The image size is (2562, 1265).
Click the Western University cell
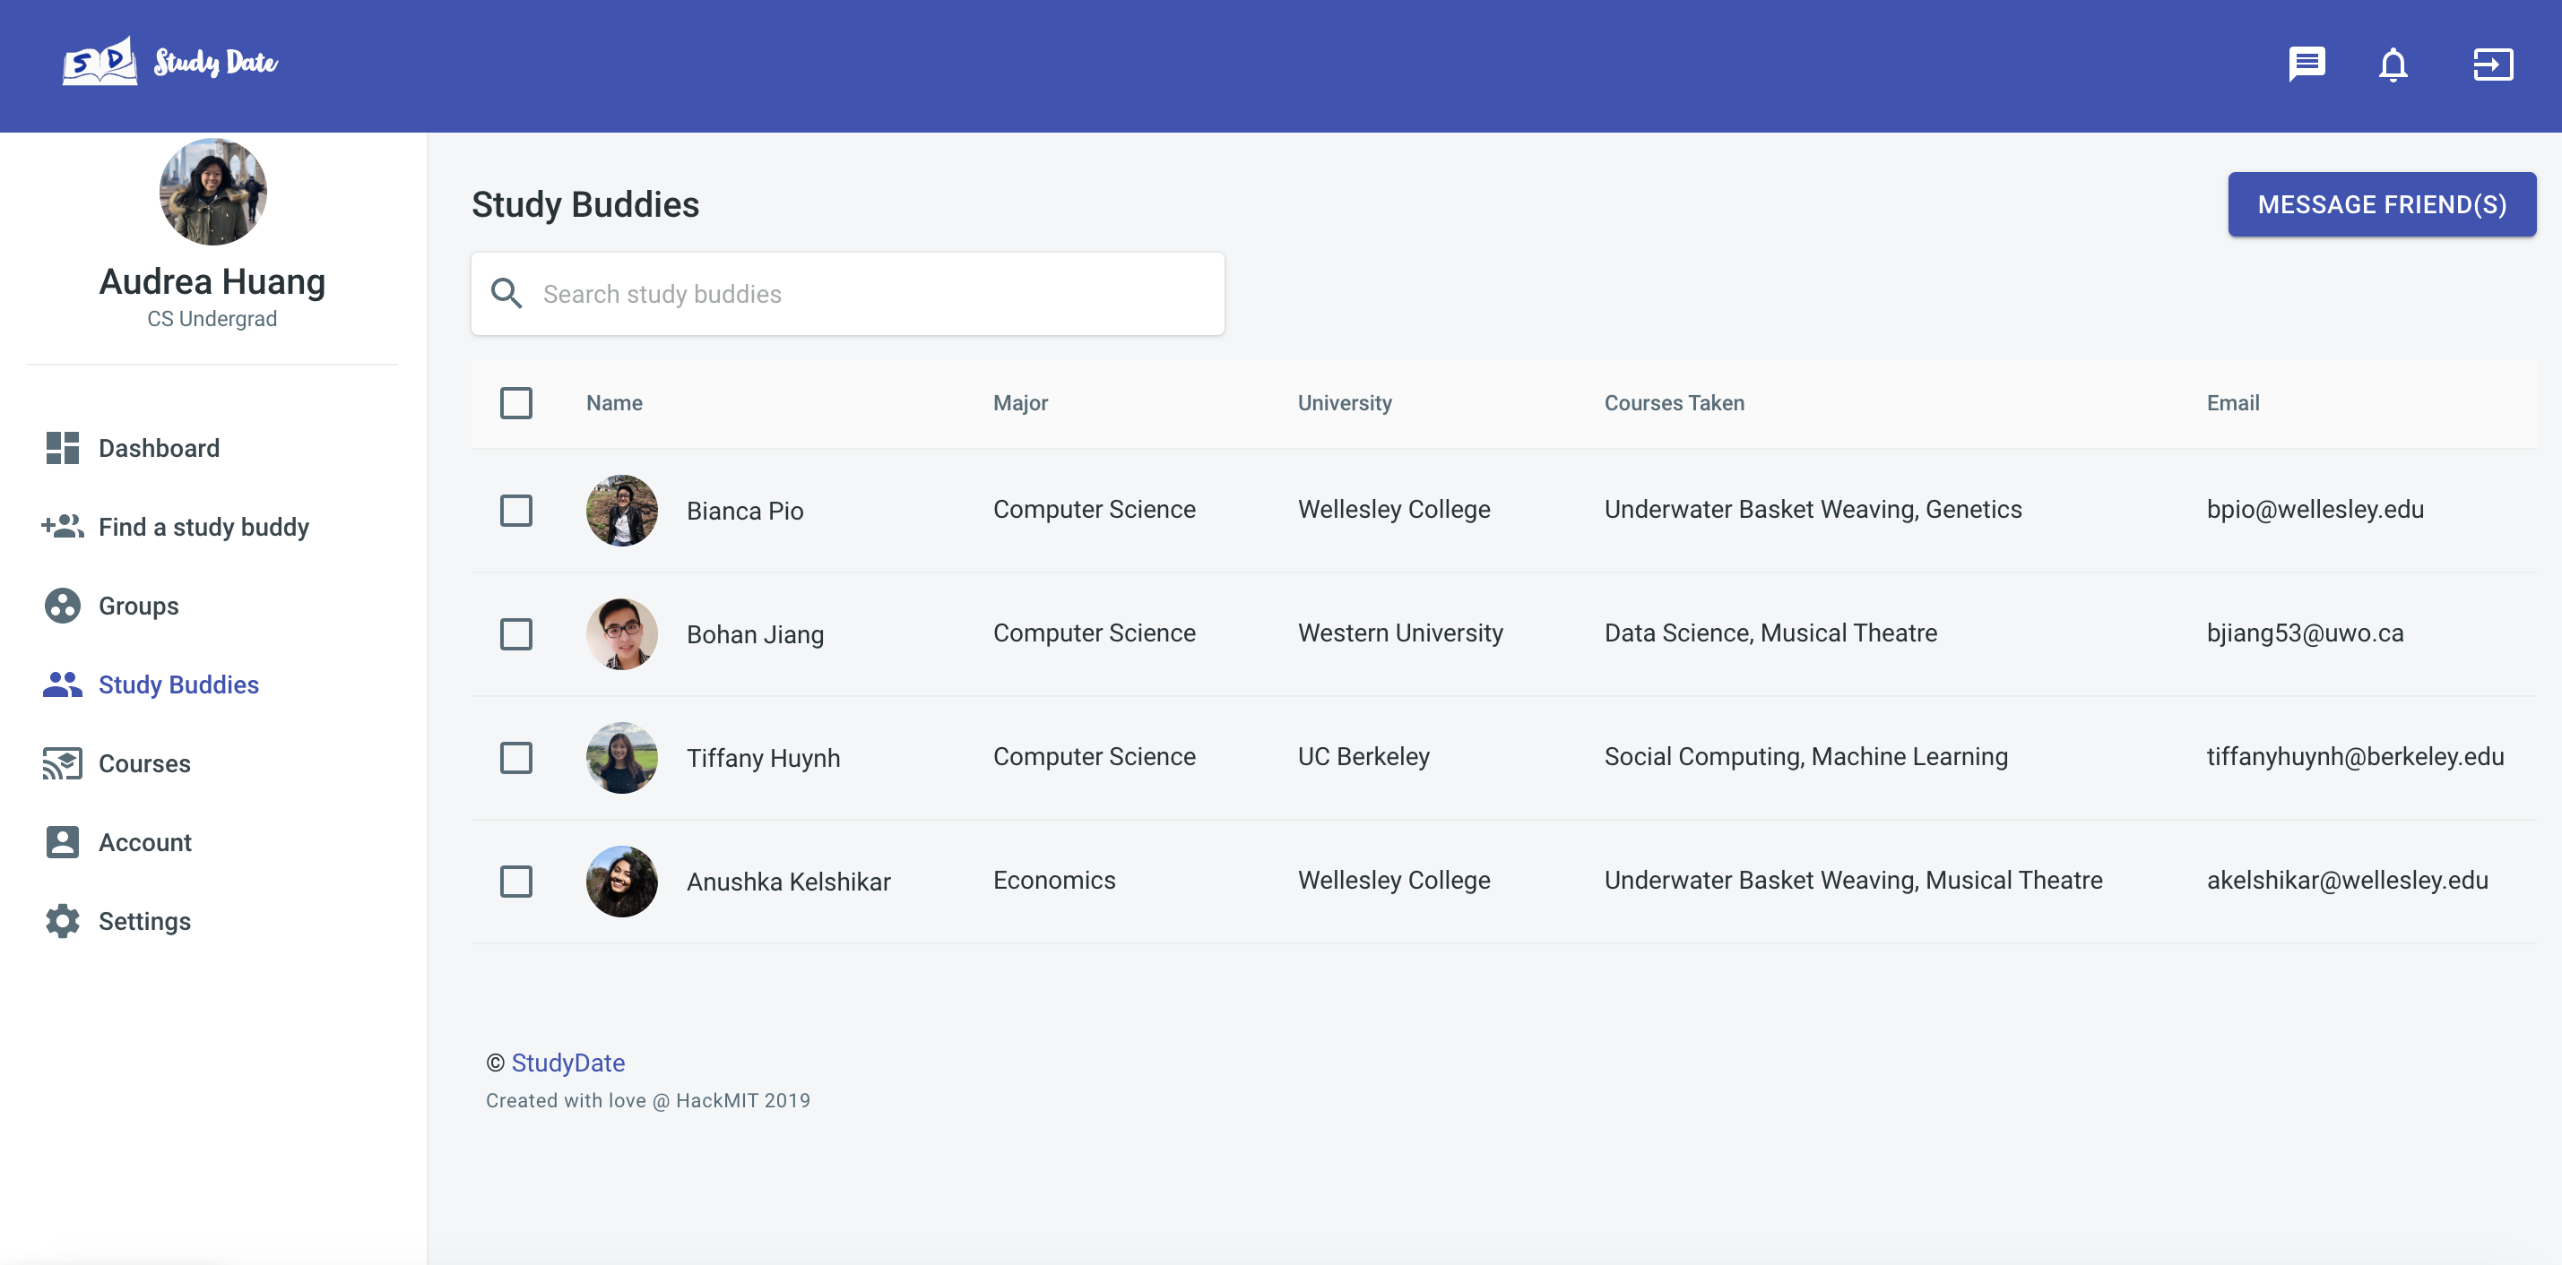point(1399,633)
